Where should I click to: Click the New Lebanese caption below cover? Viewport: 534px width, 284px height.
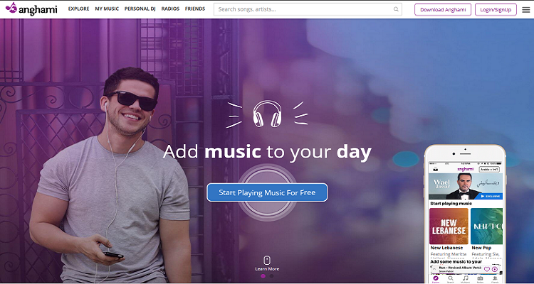click(446, 248)
